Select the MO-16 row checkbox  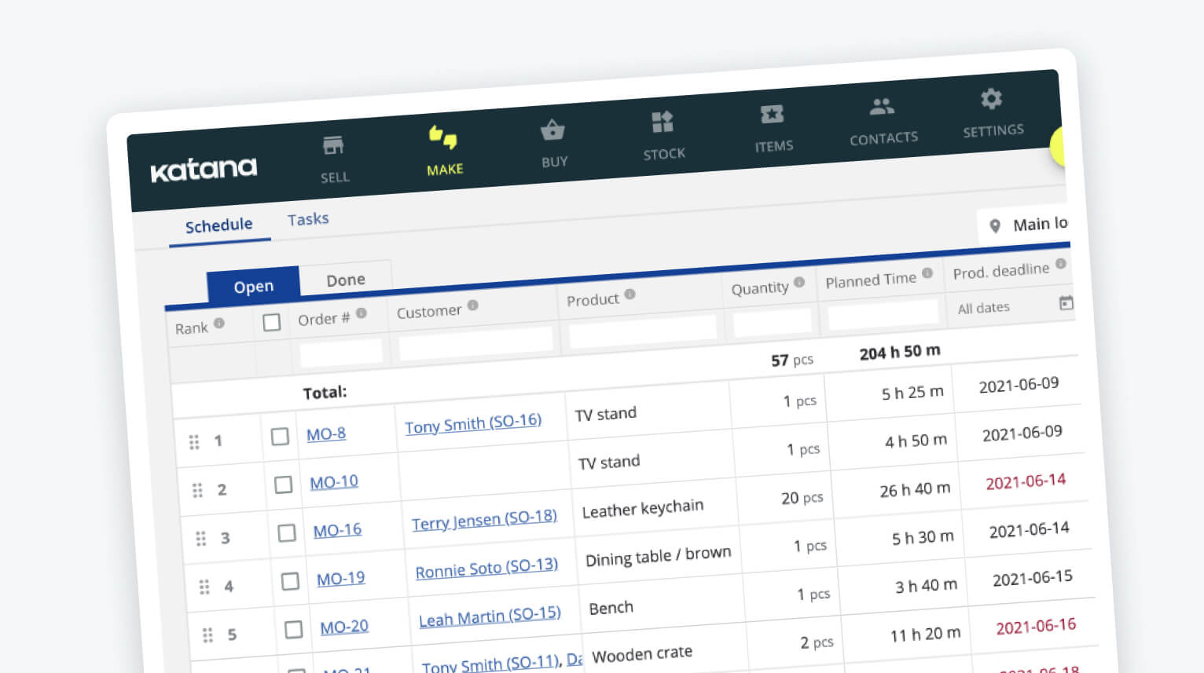pyautogui.click(x=287, y=533)
